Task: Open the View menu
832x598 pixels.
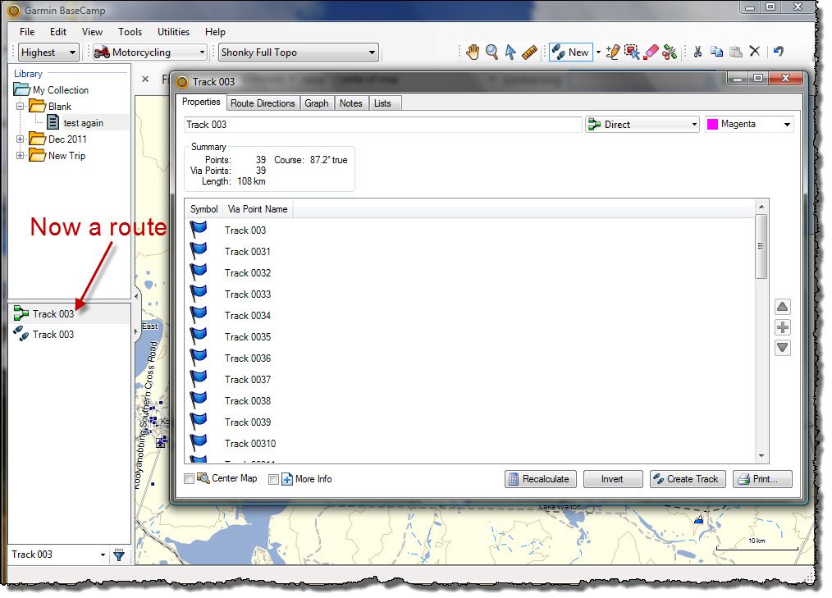Action: tap(93, 32)
